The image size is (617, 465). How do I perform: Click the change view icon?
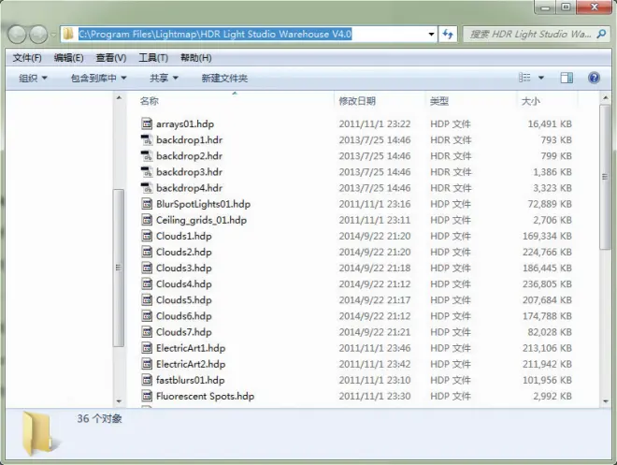(x=524, y=78)
